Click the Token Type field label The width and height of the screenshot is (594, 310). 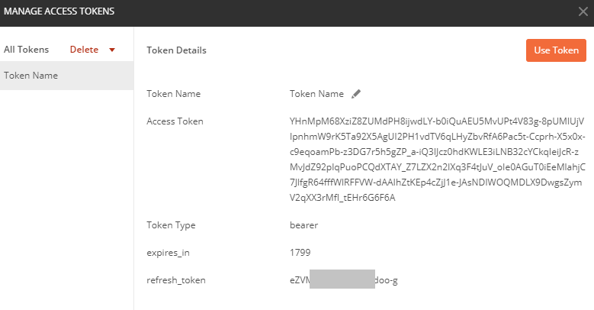click(171, 225)
